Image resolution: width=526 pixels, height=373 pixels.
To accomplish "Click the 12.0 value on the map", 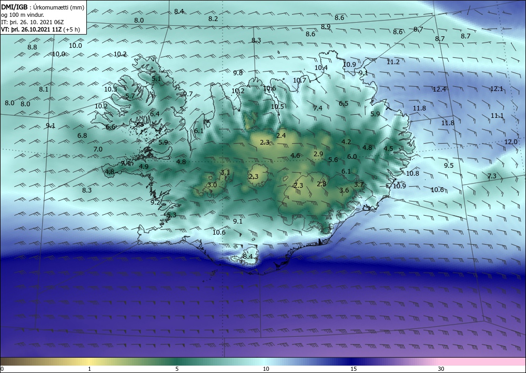I will (511, 142).
